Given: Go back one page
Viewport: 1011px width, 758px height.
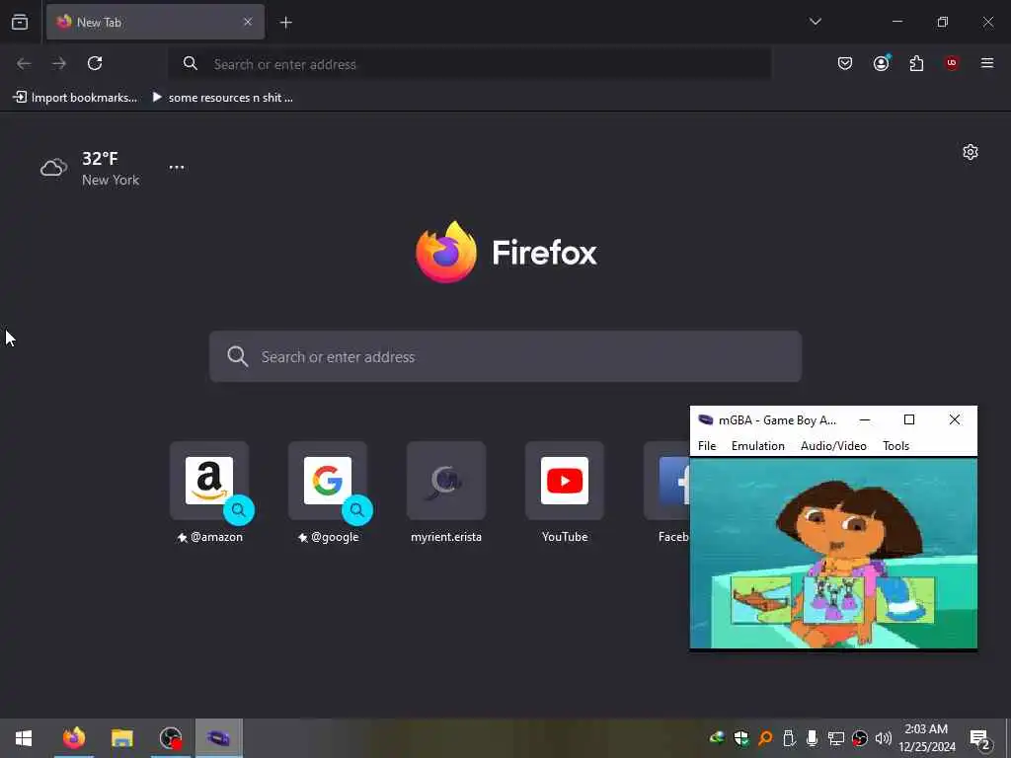Looking at the screenshot, I should click(24, 63).
